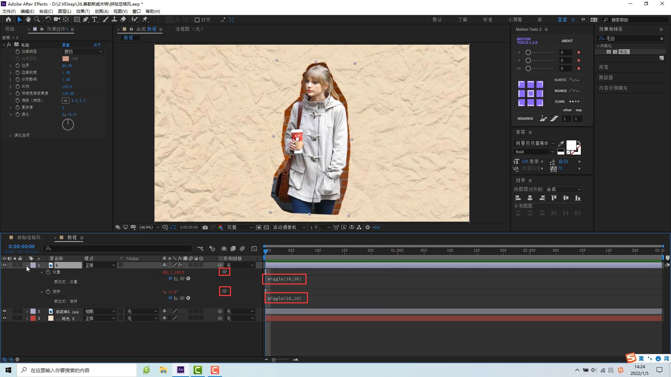Select the Horizontal Type tool
671x377 pixels.
click(x=94, y=20)
